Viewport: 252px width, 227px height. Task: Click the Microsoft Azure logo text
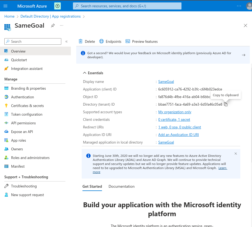click(x=32, y=6)
